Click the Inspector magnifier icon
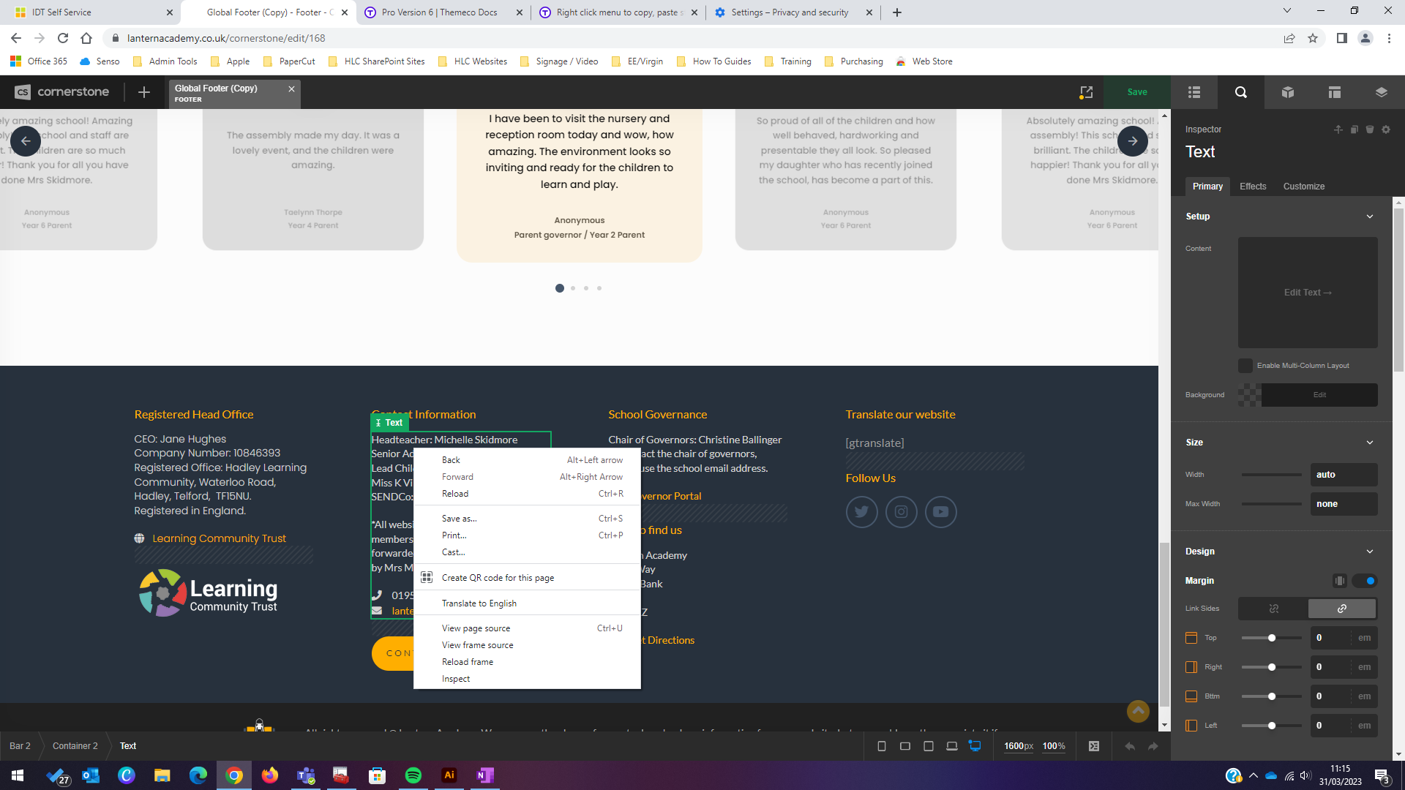Image resolution: width=1405 pixels, height=790 pixels. [1241, 92]
